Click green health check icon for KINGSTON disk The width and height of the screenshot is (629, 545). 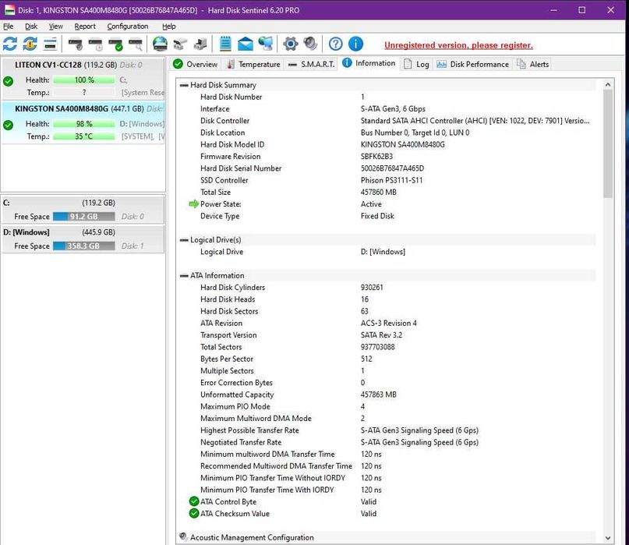(8, 126)
